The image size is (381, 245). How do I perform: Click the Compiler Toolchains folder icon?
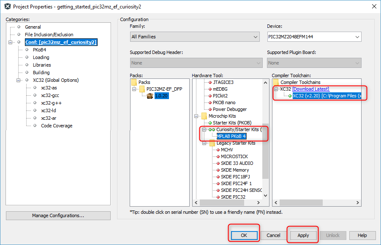[x=276, y=82]
